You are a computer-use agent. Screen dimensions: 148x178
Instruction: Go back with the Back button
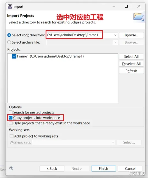pyautogui.click(x=52, y=169)
